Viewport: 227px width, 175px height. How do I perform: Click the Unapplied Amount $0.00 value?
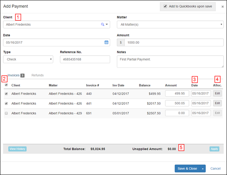tap(172, 149)
